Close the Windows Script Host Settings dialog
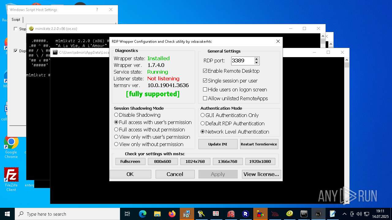Screen dimensions: 392x220 coord(111,10)
